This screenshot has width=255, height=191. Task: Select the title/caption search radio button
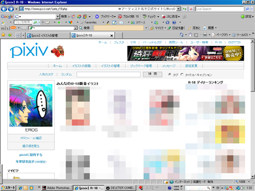(182, 74)
